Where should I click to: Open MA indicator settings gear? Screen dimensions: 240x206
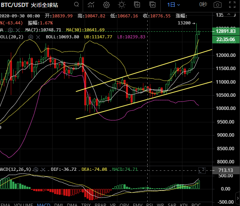(10, 30)
